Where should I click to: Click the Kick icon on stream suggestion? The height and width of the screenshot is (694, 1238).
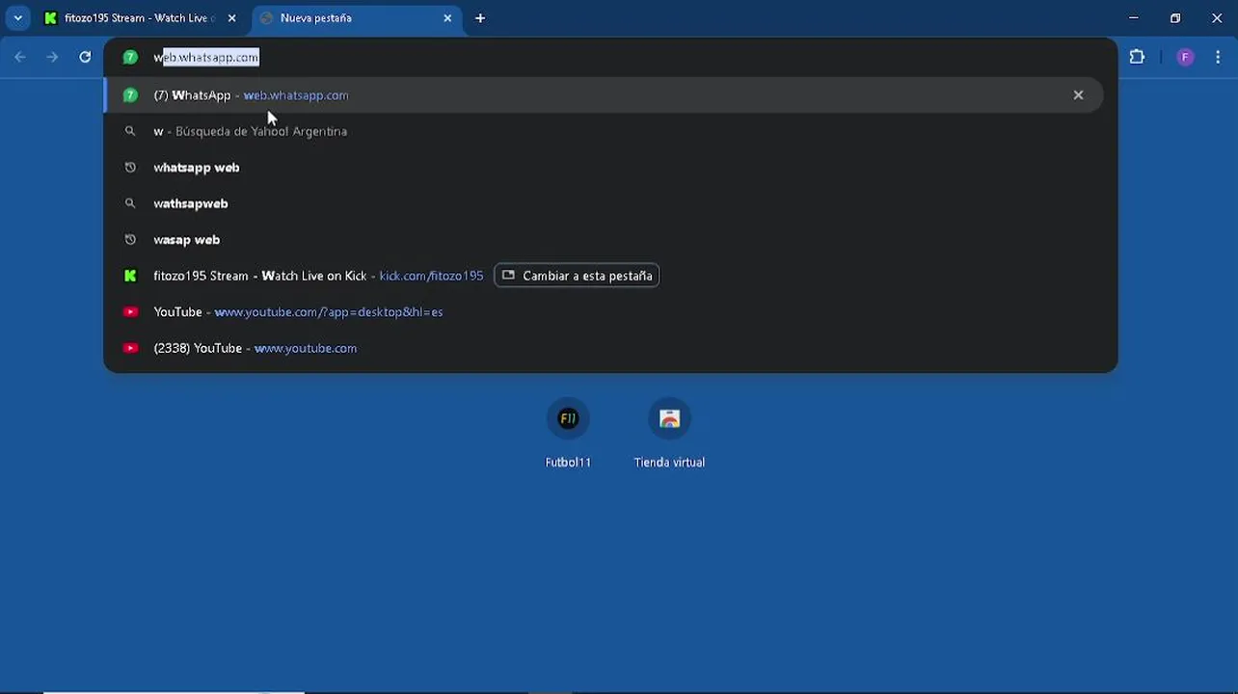point(130,276)
